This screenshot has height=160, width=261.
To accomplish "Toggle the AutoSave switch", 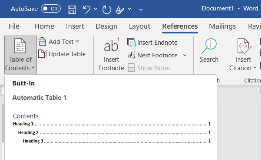I will pyautogui.click(x=51, y=8).
